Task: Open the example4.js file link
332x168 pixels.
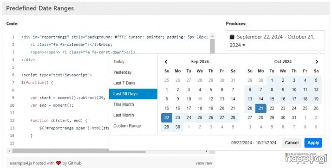Action: 21,163
